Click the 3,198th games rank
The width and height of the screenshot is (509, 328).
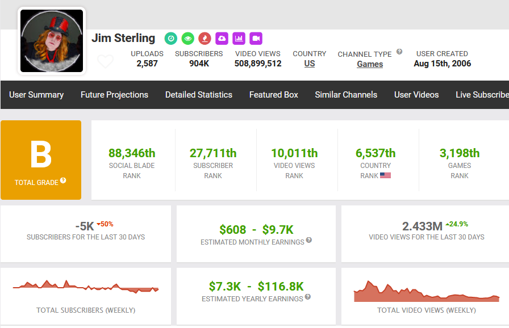pos(460,153)
